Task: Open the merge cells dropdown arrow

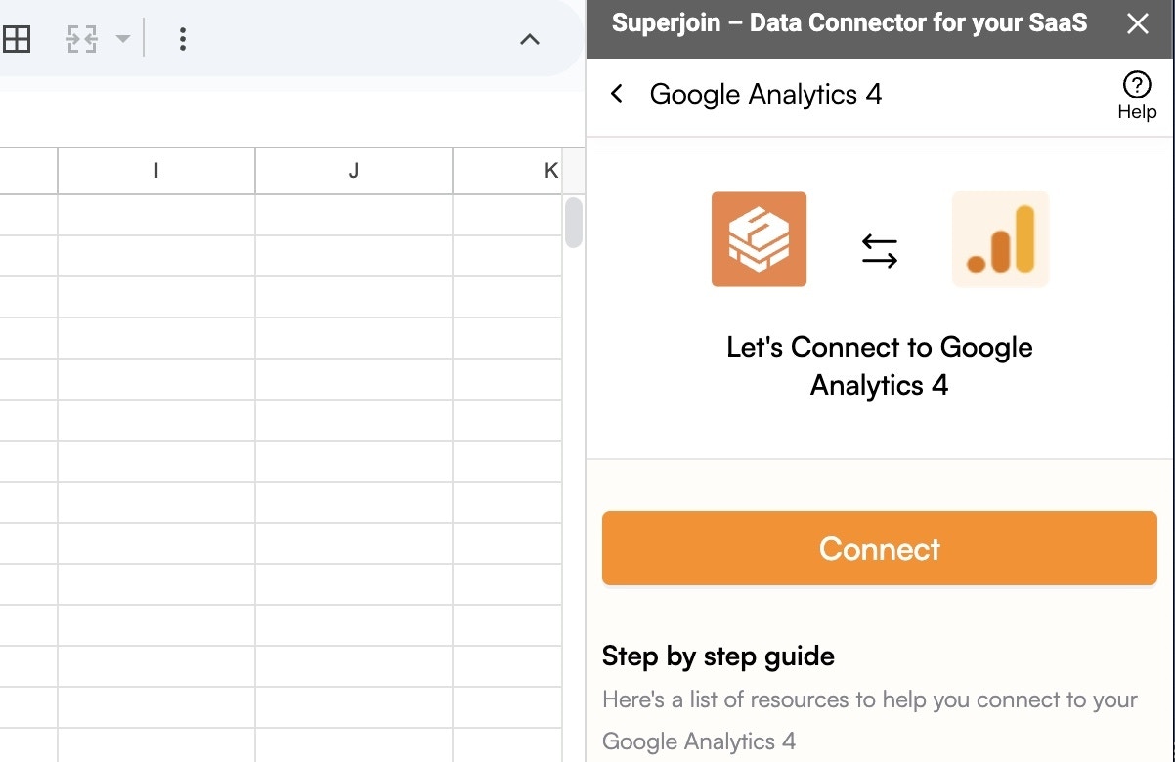Action: coord(122,39)
